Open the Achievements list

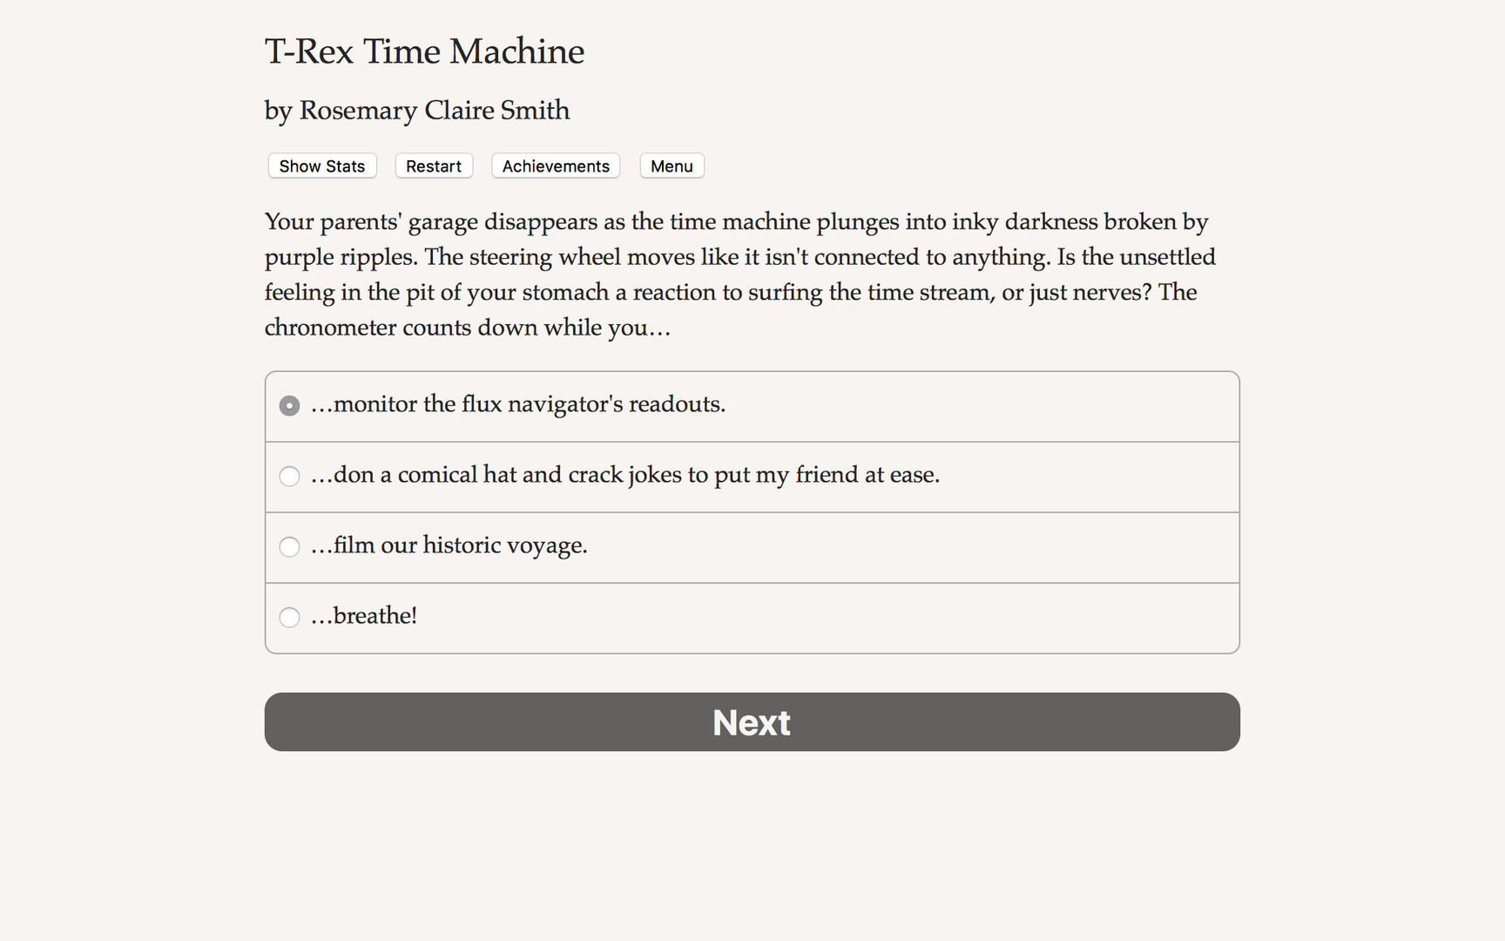click(555, 166)
